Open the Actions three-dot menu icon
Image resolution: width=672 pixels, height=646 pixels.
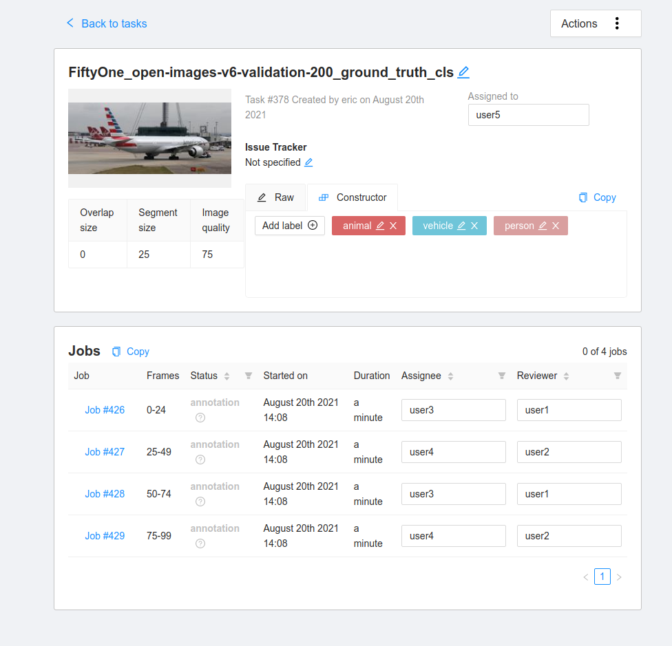click(x=617, y=23)
